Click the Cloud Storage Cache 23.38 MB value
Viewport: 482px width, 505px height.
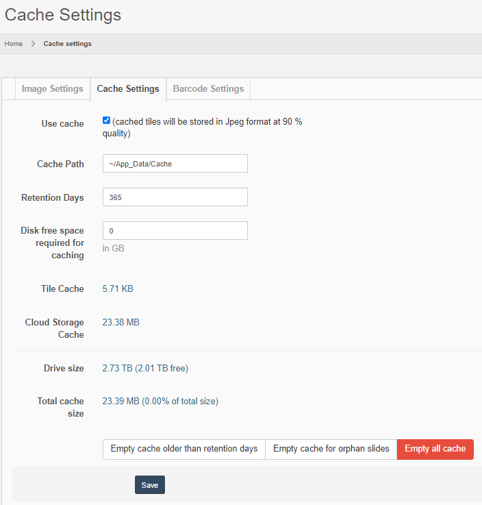coord(120,322)
